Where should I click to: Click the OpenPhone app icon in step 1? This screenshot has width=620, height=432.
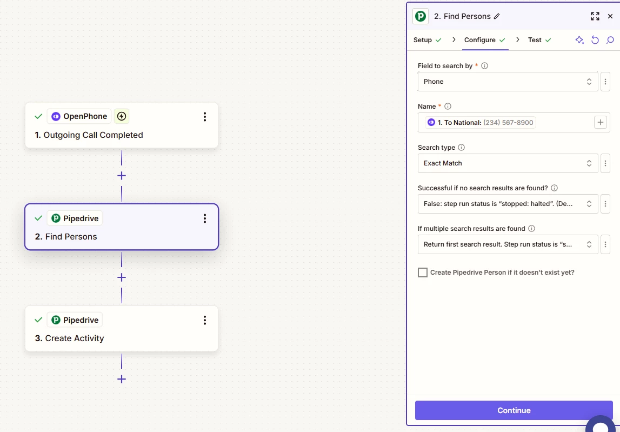[56, 116]
